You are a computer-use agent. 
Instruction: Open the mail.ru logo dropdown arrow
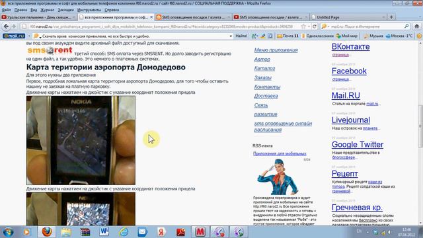29,36
